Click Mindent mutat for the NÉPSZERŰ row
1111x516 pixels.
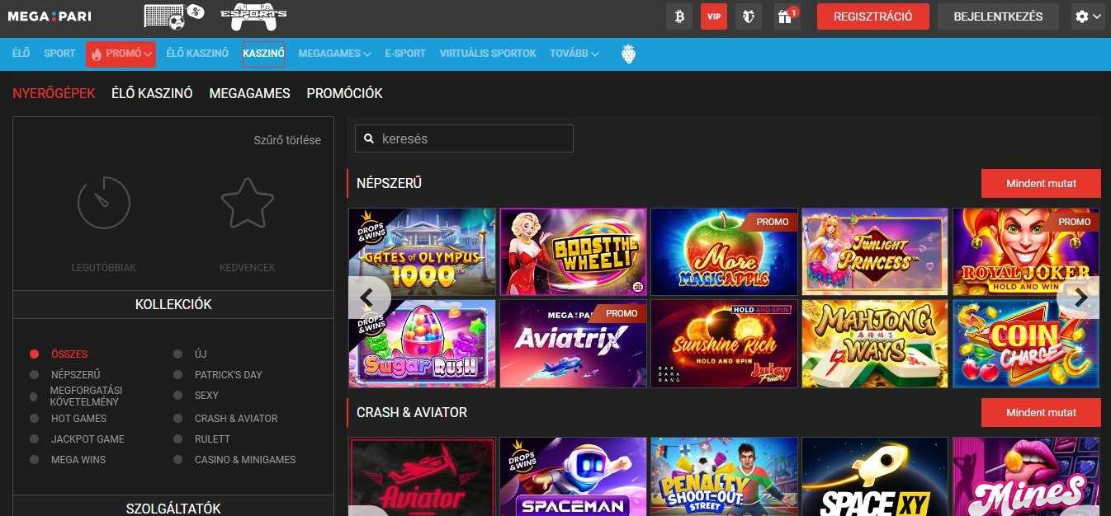point(1040,183)
